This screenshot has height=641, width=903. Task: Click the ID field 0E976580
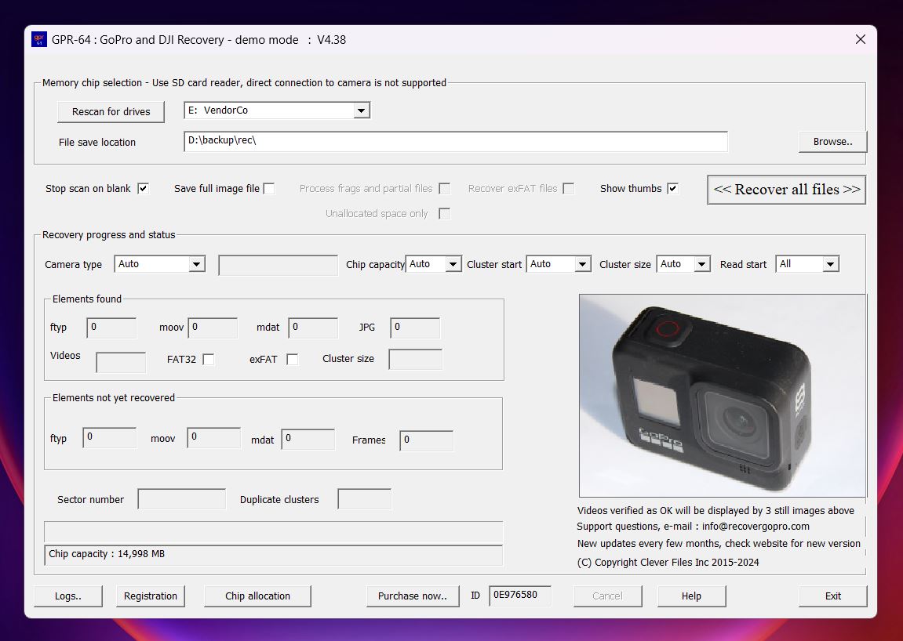tap(520, 596)
